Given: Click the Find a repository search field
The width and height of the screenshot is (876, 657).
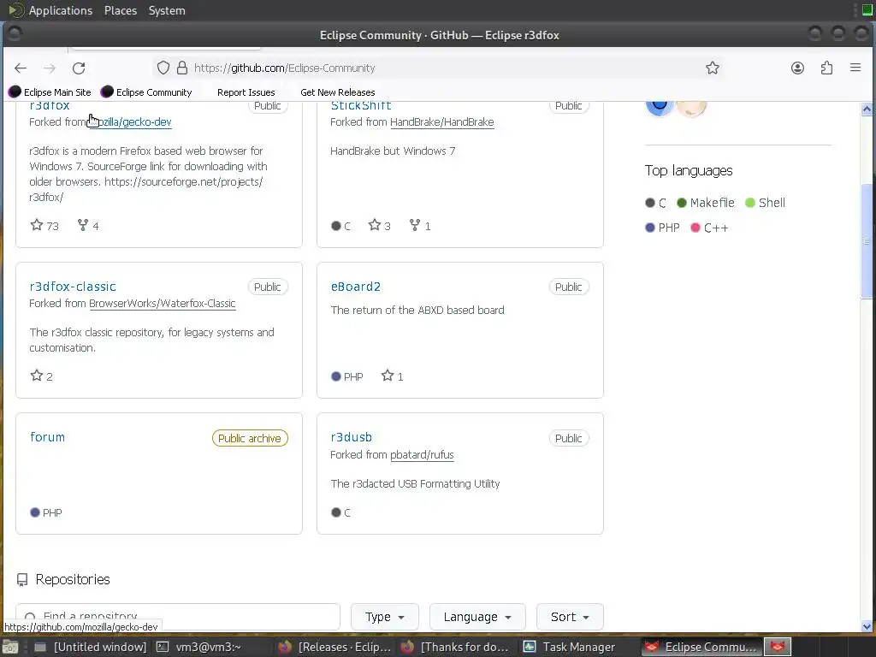Looking at the screenshot, I should (x=178, y=617).
